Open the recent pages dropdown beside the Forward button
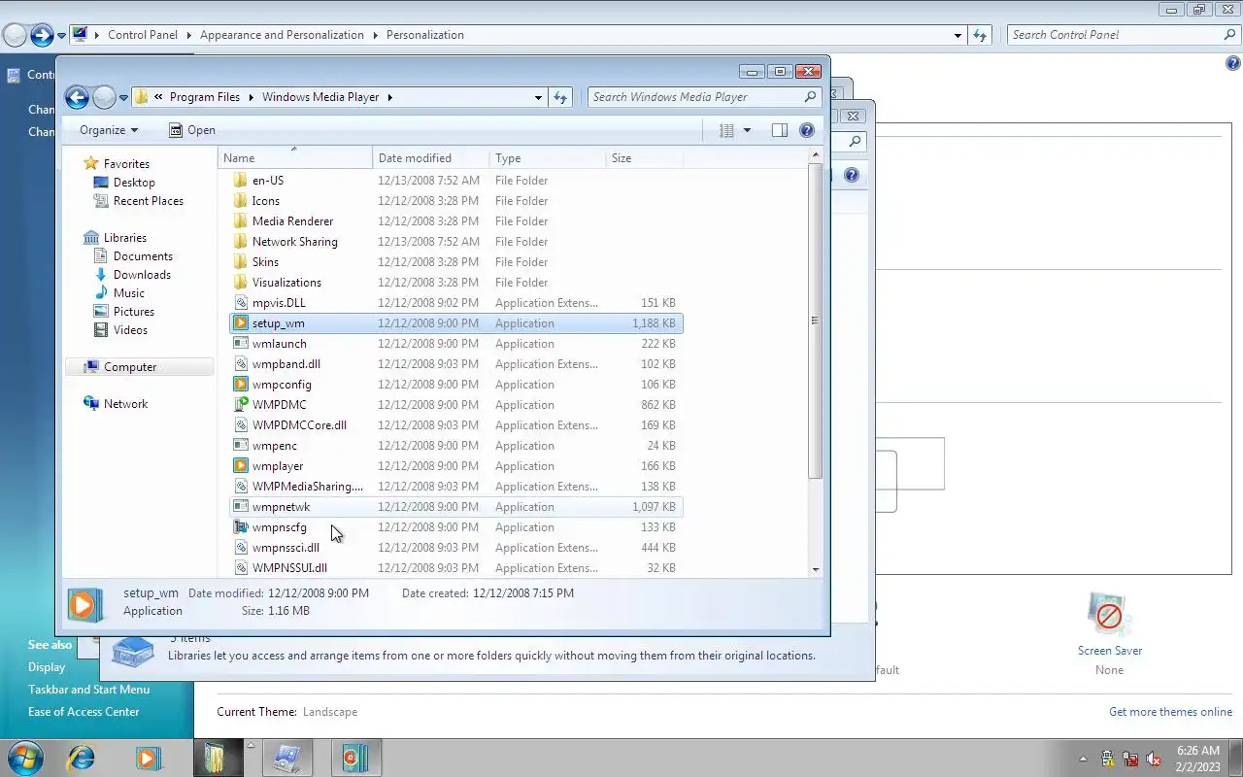This screenshot has height=777, width=1243. [x=123, y=97]
